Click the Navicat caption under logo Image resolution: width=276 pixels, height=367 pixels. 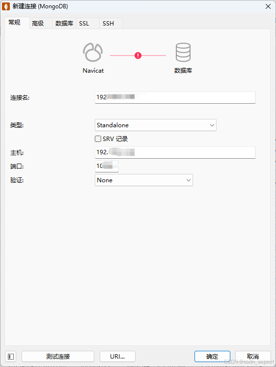(x=93, y=70)
